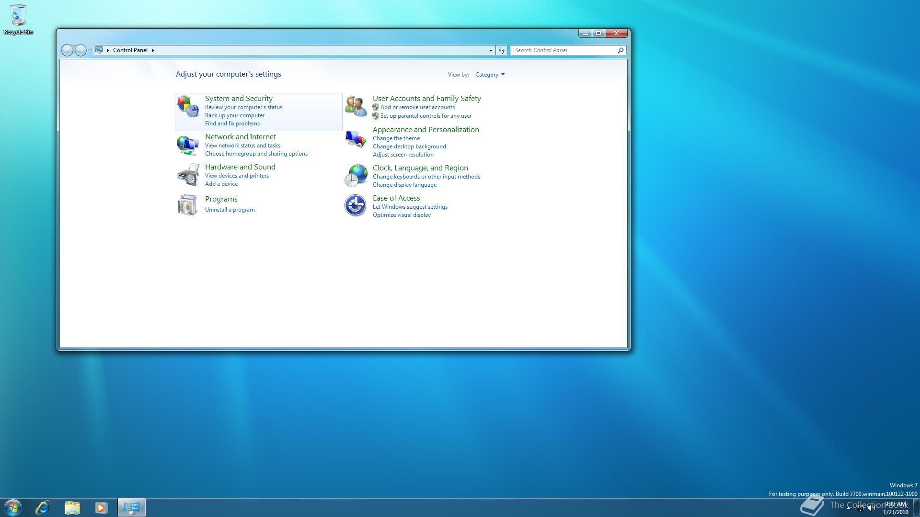
Task: Click the Network and Internet globe icon
Action: [x=187, y=145]
